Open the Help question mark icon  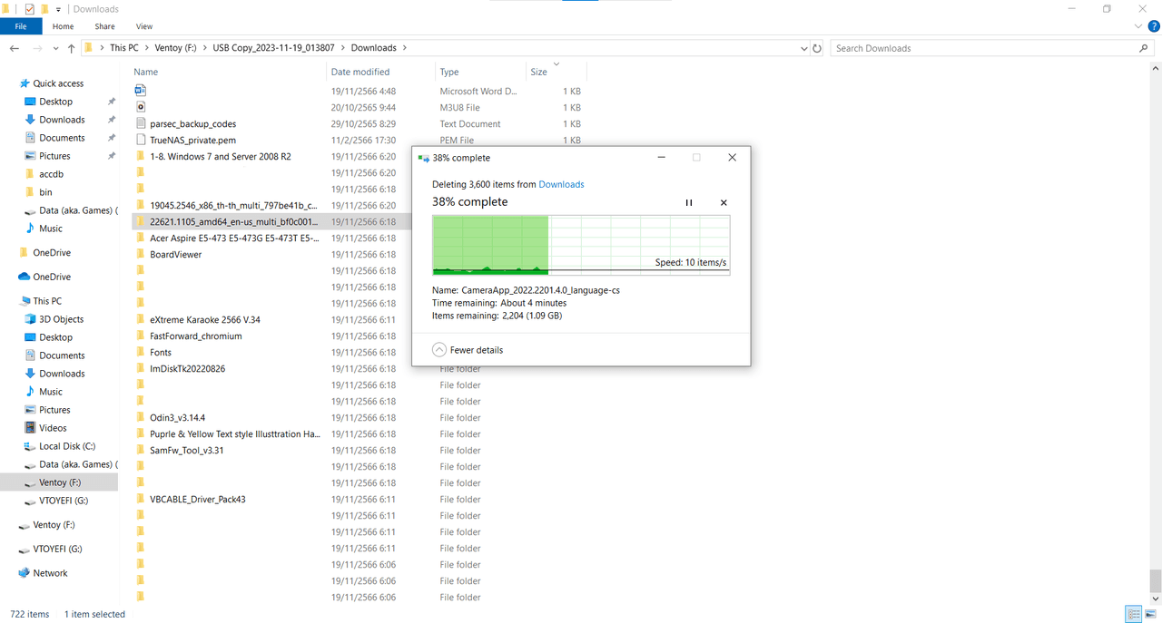1153,27
